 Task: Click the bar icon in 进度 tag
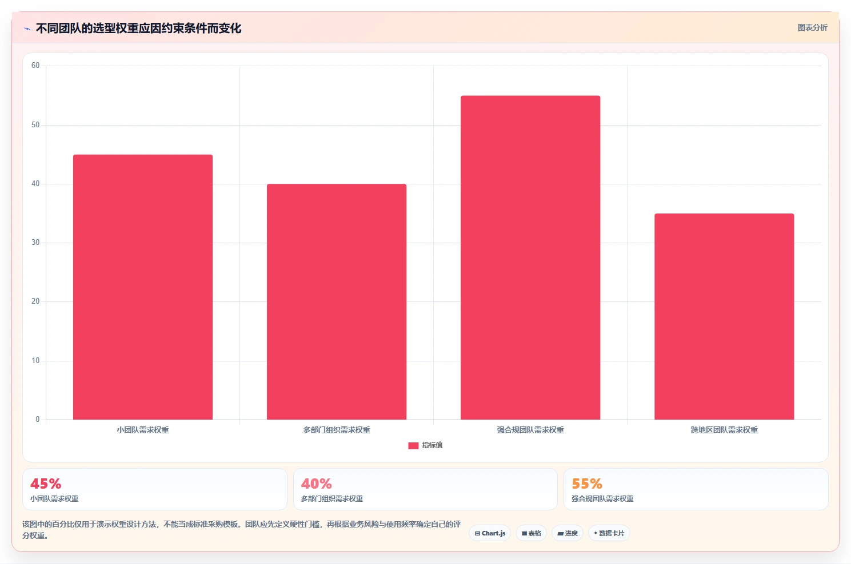pyautogui.click(x=561, y=534)
